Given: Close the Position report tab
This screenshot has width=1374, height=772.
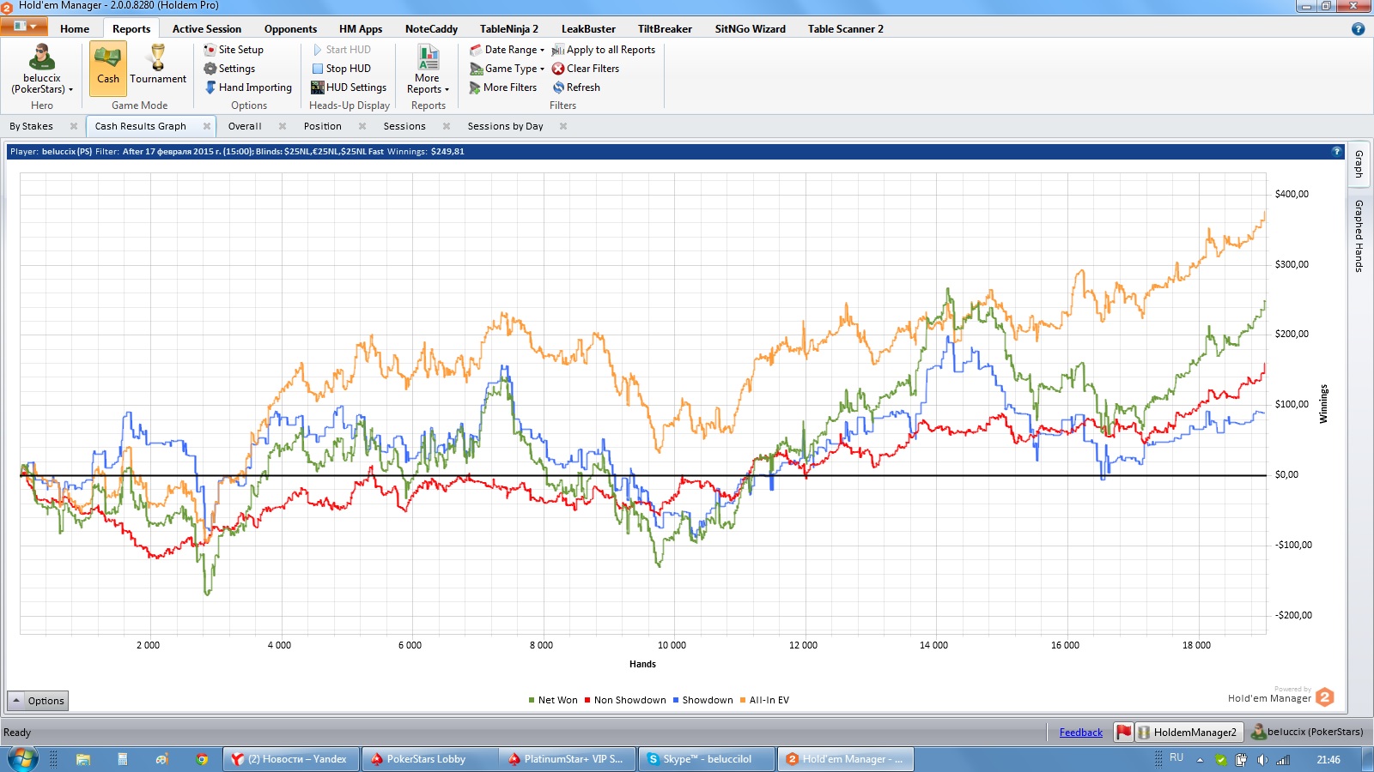Looking at the screenshot, I should coord(362,126).
